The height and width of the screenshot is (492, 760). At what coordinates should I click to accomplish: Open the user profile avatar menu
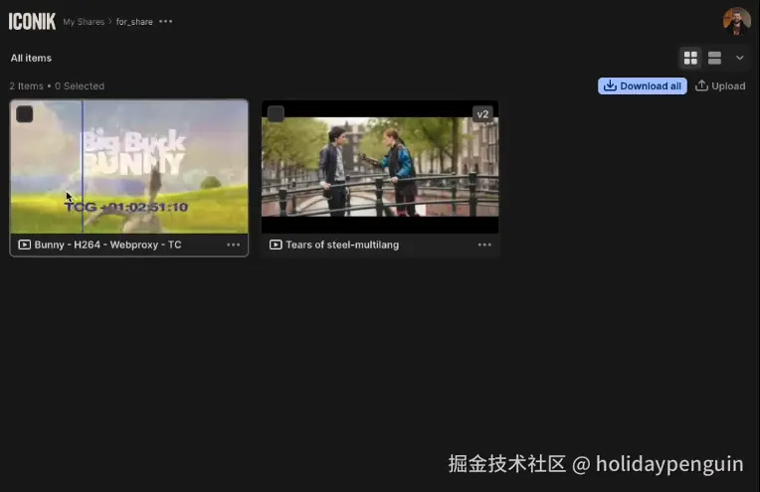point(737,21)
